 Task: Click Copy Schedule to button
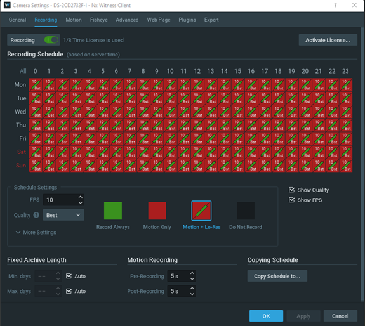coord(277,276)
